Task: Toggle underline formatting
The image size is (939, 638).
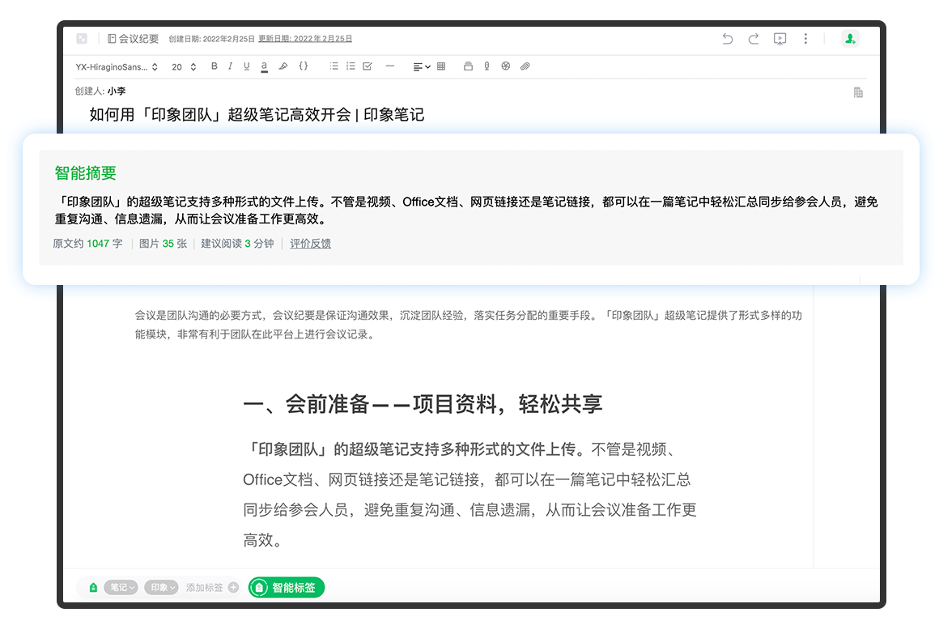Action: pos(247,66)
